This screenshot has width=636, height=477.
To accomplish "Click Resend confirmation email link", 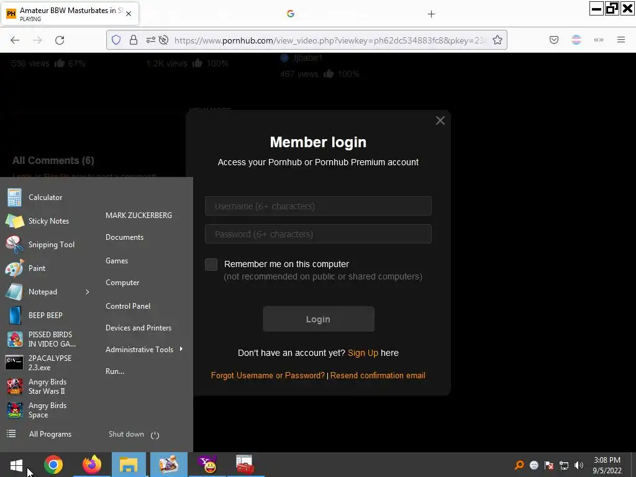I will click(x=378, y=376).
